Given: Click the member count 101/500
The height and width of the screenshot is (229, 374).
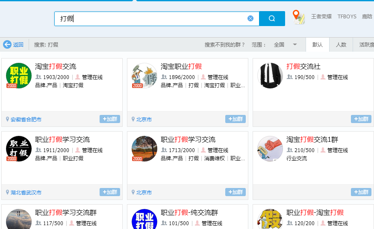Looking at the screenshot, I should [x=179, y=223].
